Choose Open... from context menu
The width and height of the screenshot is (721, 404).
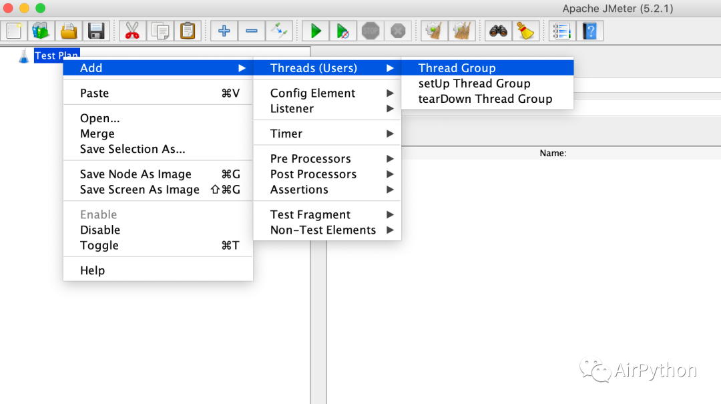(158, 118)
